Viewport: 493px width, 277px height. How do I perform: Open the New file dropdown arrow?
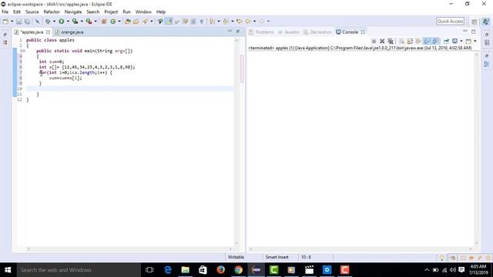click(12, 22)
